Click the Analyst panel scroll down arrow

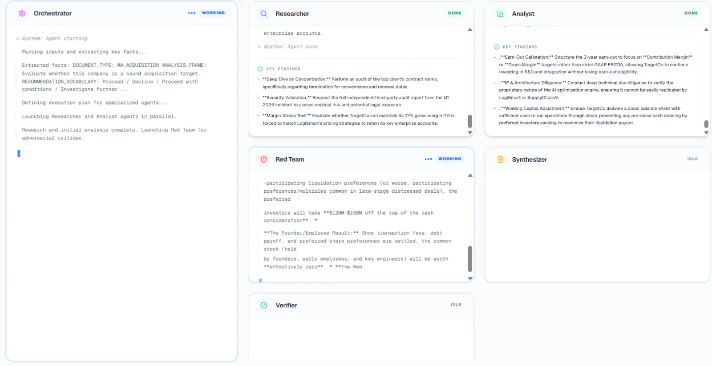(x=706, y=132)
